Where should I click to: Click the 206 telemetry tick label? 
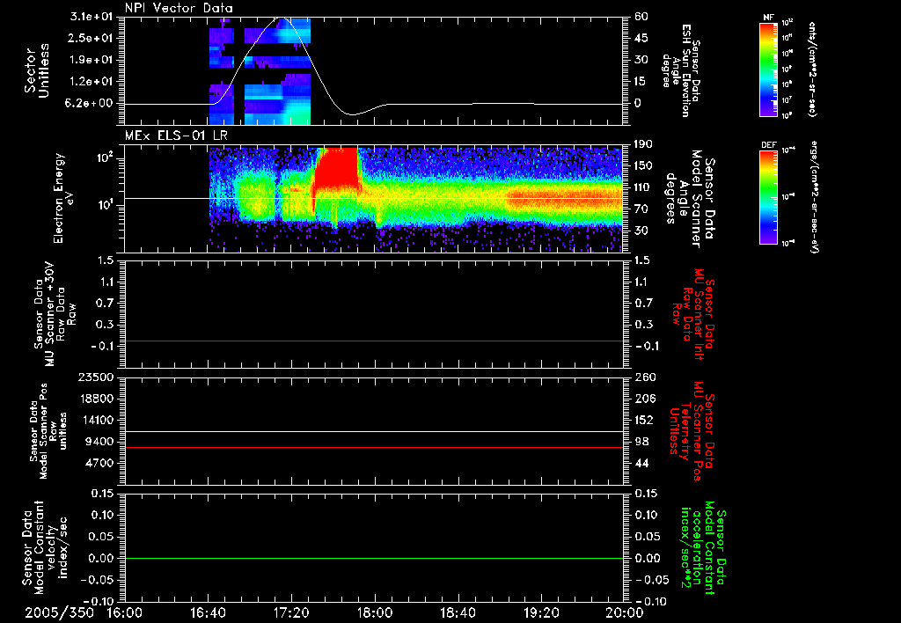point(644,399)
